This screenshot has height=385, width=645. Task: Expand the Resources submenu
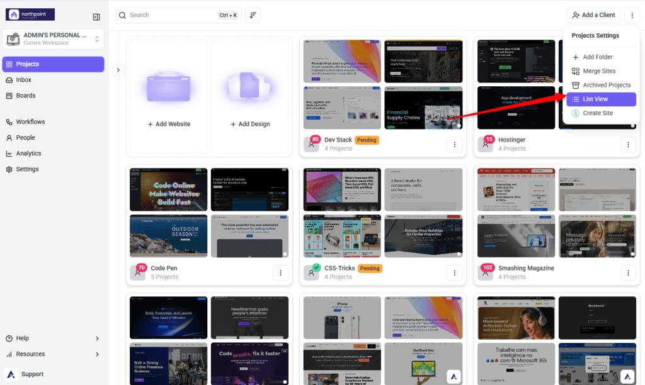(53, 354)
